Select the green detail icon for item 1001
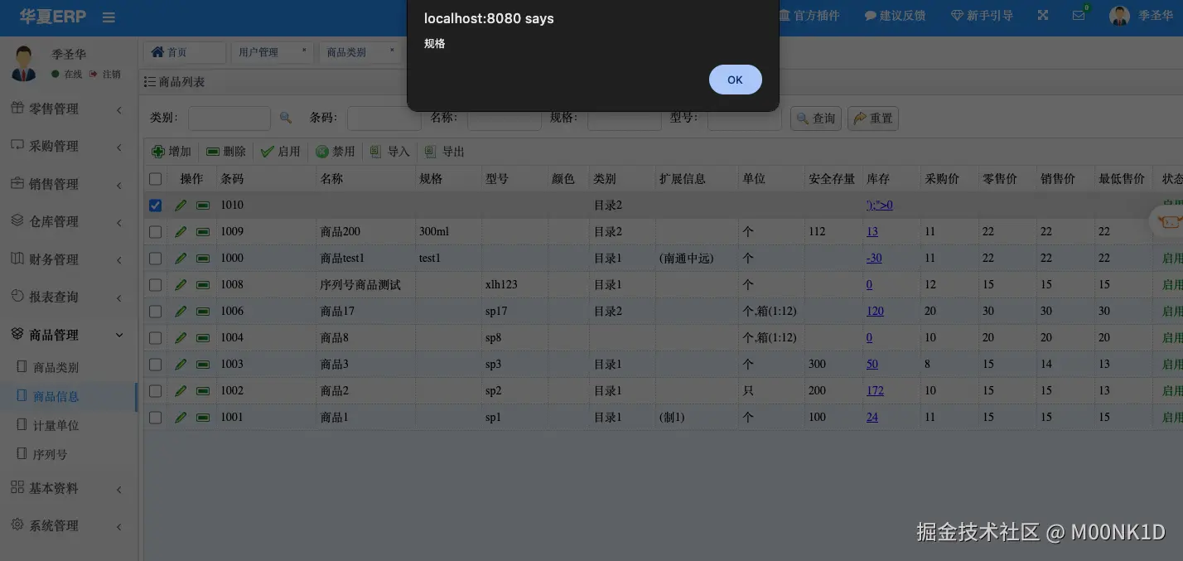This screenshot has width=1183, height=561. click(x=201, y=417)
